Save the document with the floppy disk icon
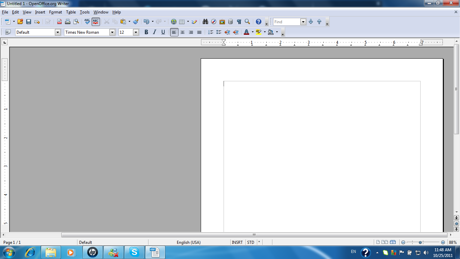The width and height of the screenshot is (460, 259). click(29, 22)
